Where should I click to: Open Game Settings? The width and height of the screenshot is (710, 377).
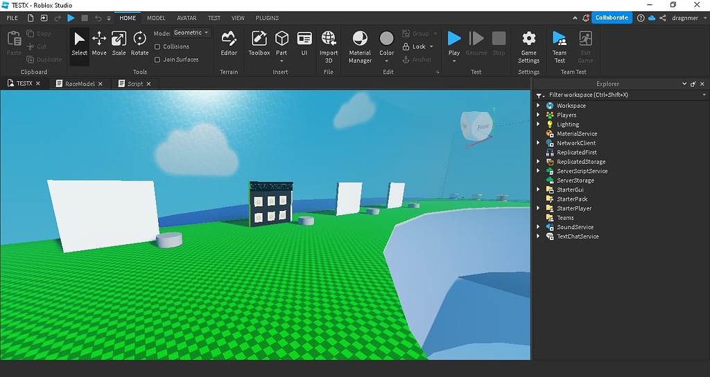(x=528, y=47)
